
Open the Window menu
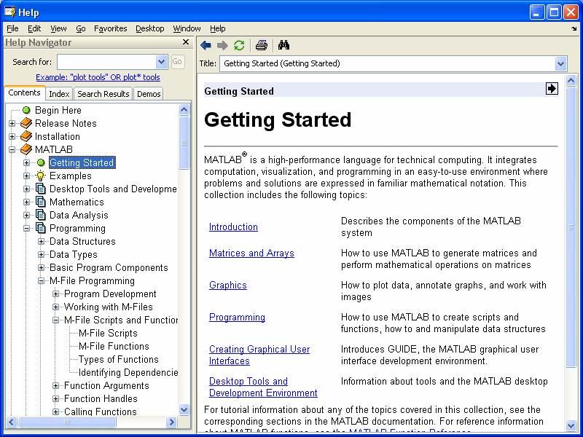(x=187, y=28)
